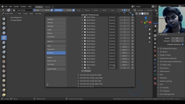Screen dimensions: 185x104
Task: Open the Output properties tab icon
Action: [x=155, y=39]
